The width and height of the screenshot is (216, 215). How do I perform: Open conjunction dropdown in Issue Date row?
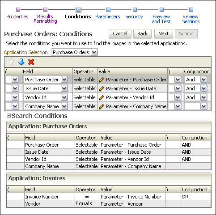tap(204, 89)
